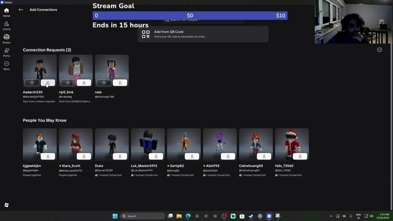Click the Celinehuang05 username

click(251, 166)
